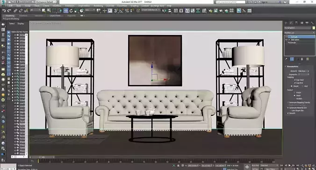Open the Modifier List dropdown

(299, 33)
